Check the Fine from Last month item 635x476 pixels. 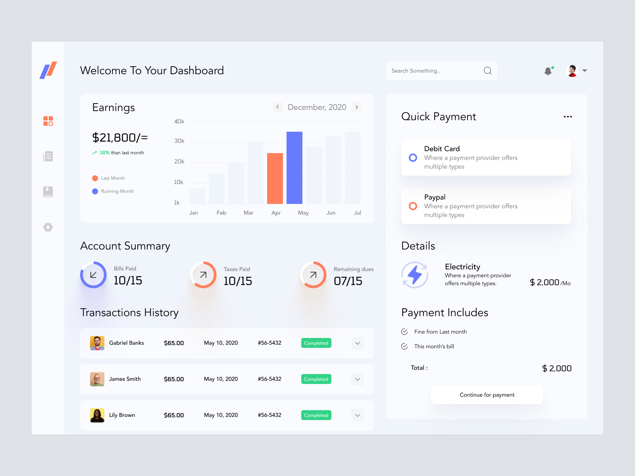(404, 332)
